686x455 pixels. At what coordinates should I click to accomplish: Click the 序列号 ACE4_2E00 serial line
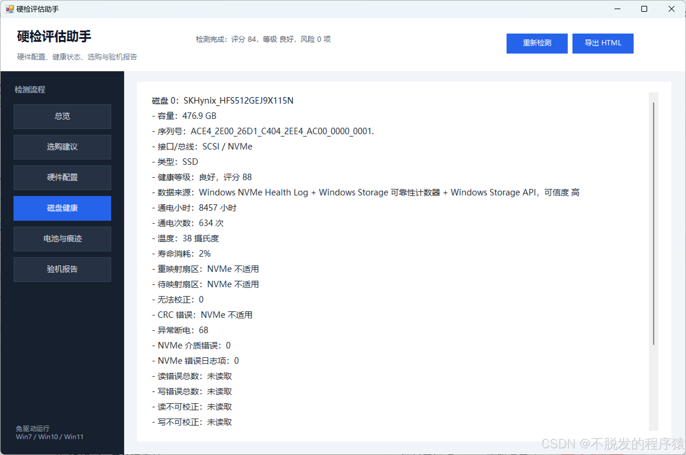coord(263,131)
